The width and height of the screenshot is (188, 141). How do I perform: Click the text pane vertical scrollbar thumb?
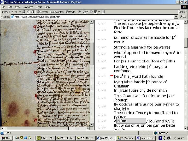186,43
